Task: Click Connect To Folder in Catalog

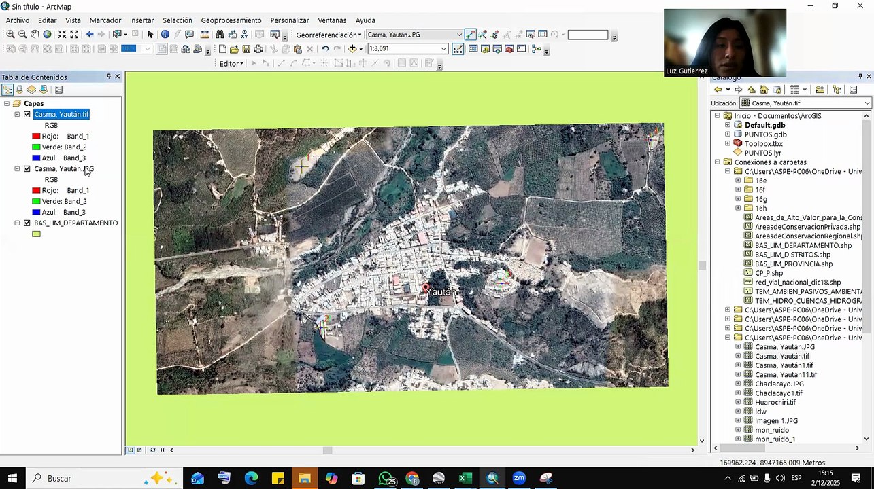Action: 820,90
